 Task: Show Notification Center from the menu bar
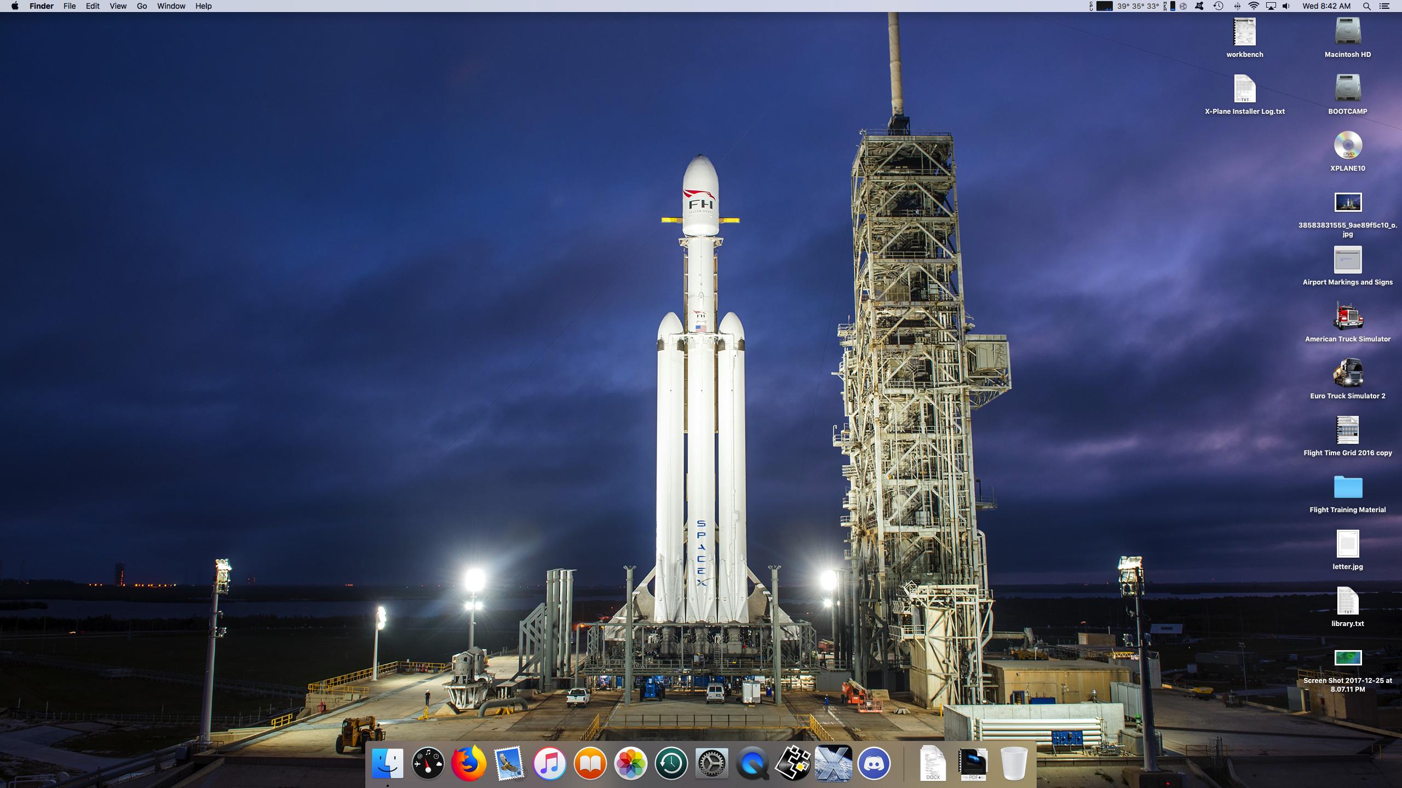[1384, 6]
